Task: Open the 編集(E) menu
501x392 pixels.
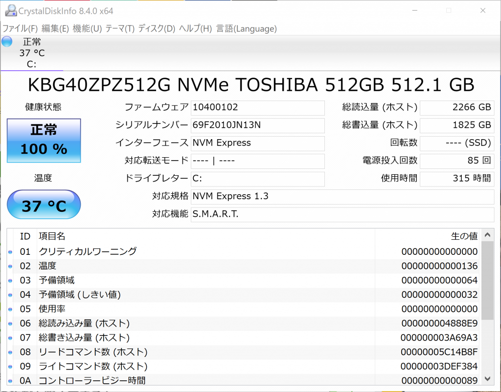Action: coord(55,29)
